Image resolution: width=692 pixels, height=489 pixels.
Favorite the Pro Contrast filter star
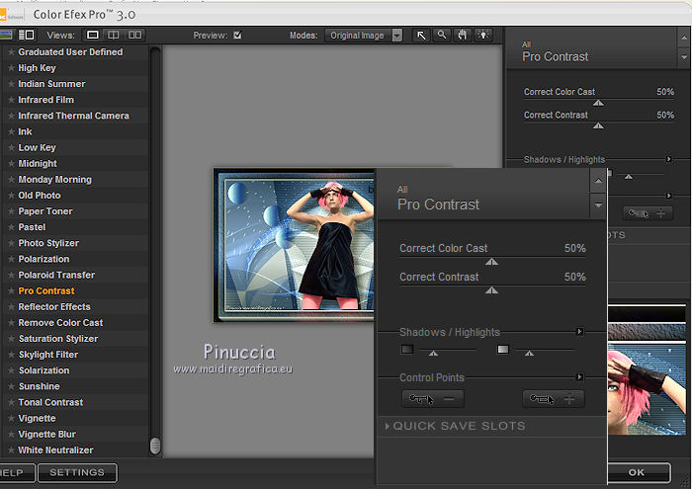click(x=11, y=290)
